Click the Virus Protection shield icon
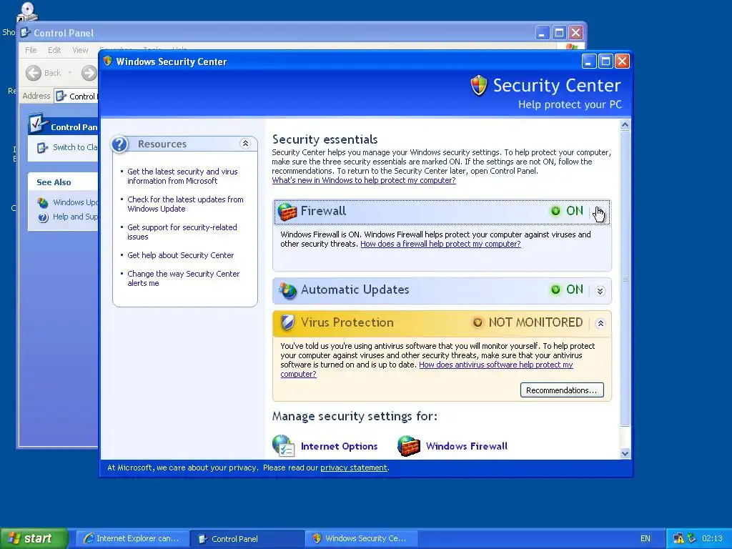Image resolution: width=732 pixels, height=549 pixels. pos(287,322)
